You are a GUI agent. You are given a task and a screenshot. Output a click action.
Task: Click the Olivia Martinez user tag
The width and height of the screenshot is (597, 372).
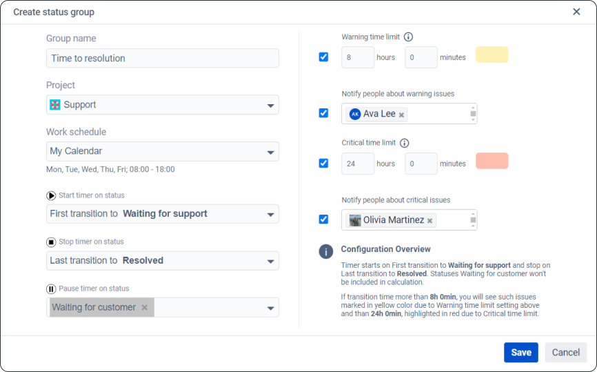tap(391, 220)
